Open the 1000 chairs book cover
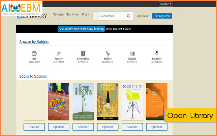 tap(132, 101)
